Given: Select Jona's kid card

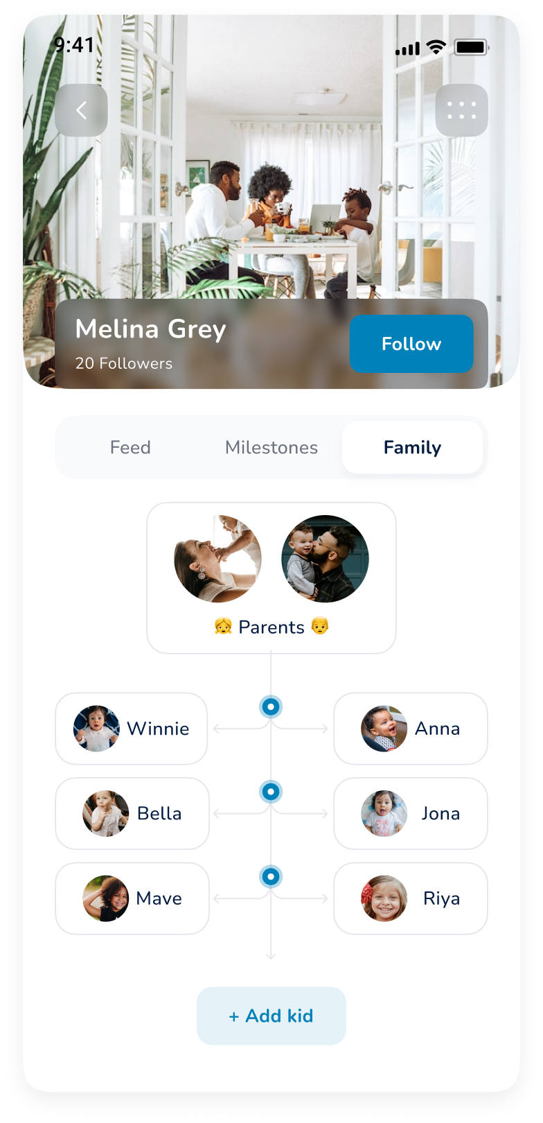Looking at the screenshot, I should pyautogui.click(x=411, y=813).
